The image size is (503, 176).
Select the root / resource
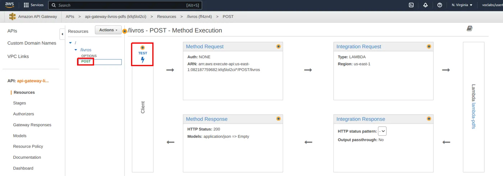[75, 43]
